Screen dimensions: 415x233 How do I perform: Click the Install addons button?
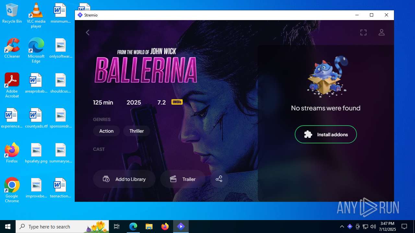pos(326,134)
